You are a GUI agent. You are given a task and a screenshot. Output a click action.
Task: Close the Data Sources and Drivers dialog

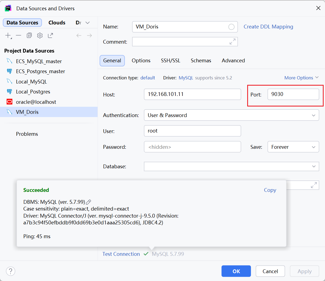tap(318, 8)
